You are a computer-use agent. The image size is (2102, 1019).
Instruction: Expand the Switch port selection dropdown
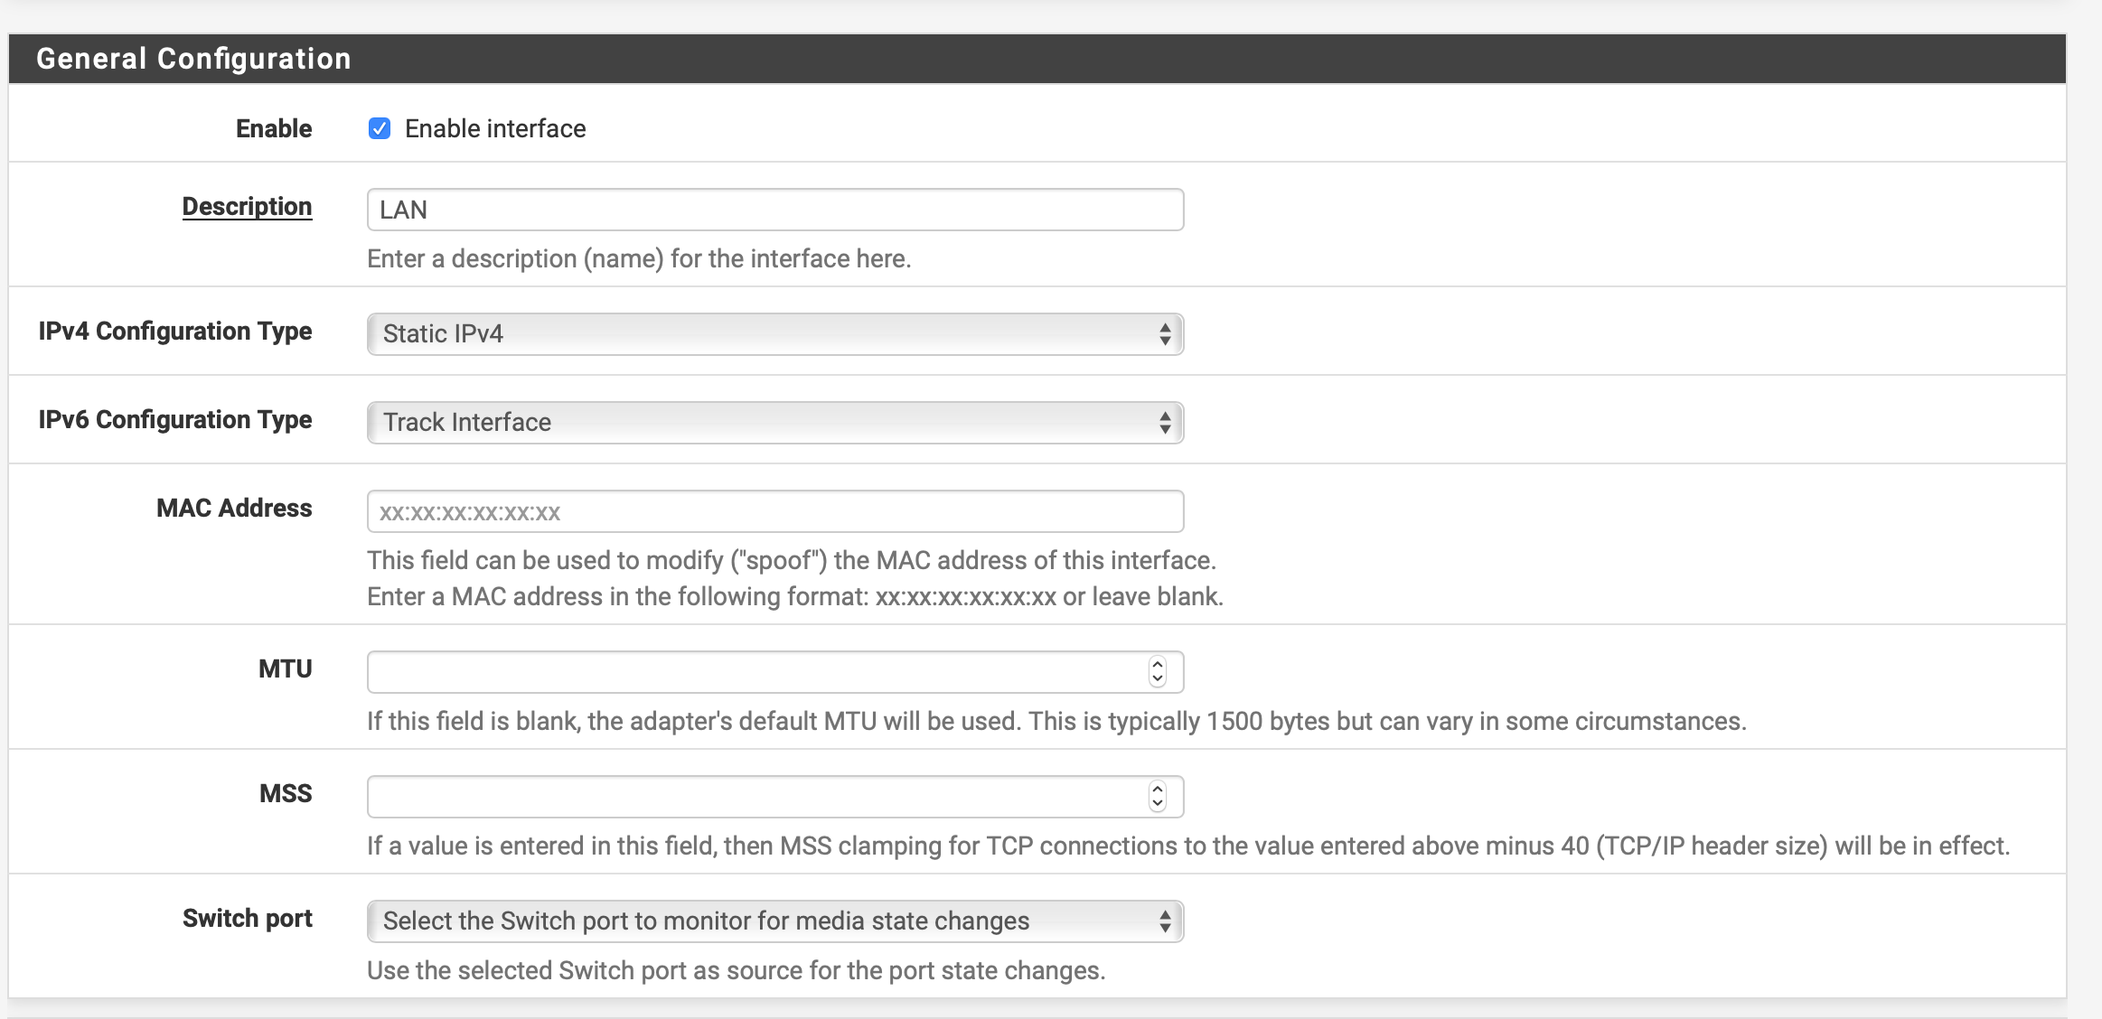774,921
